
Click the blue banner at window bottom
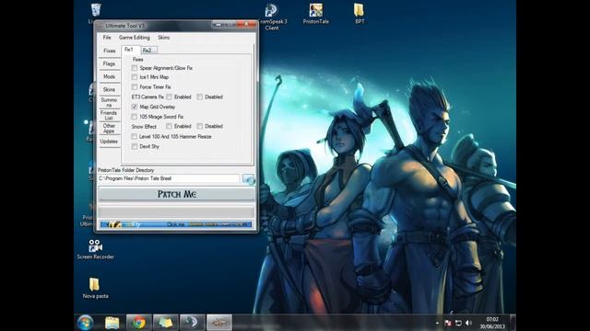(x=176, y=224)
